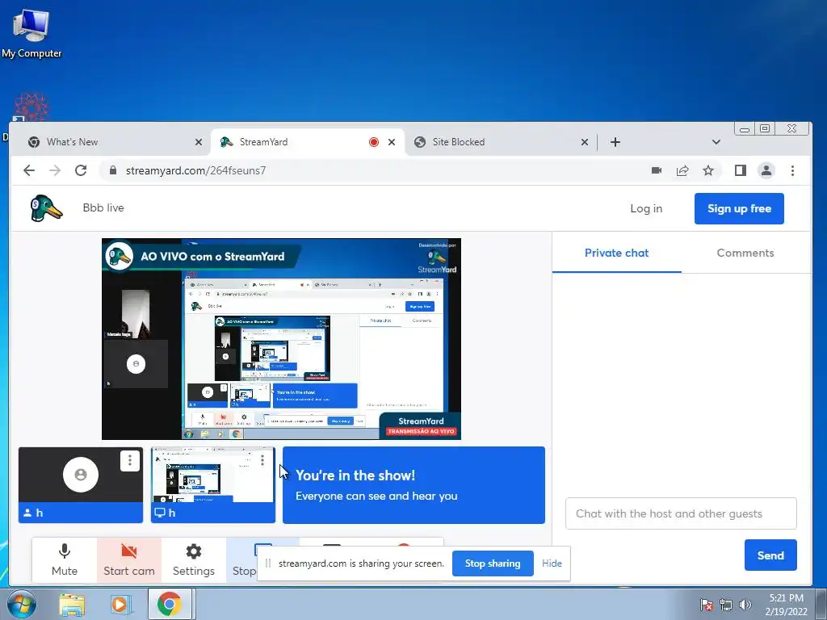Viewport: 827px width, 620px height.
Task: Open Windows Start menu
Action: pyautogui.click(x=22, y=604)
